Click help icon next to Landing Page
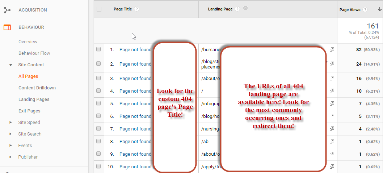The height and width of the screenshot is (173, 383). (x=237, y=9)
